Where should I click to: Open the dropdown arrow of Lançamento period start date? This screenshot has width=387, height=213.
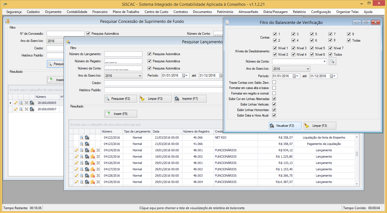point(187,76)
